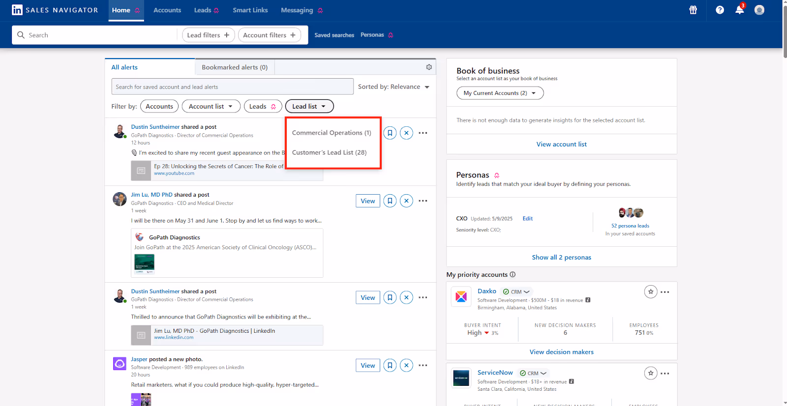This screenshot has height=406, width=787.
Task: Dismiss Jim Lu, MD PhD alert
Action: (x=406, y=201)
